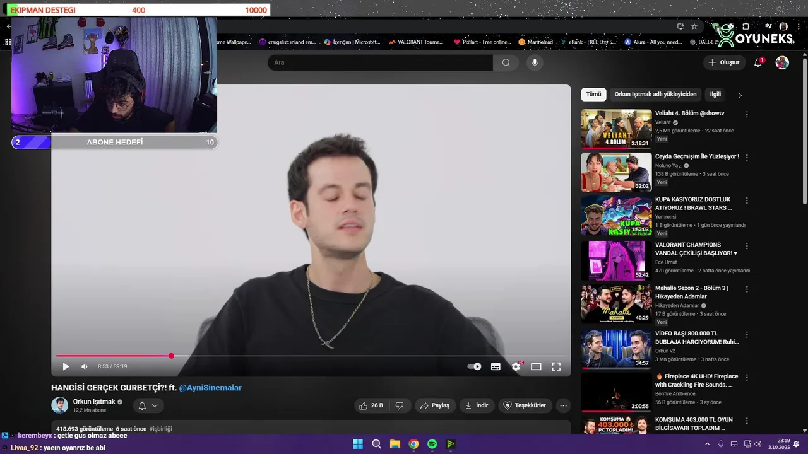Show more filter chips with the right arrow
Screen dimensions: 808x454
[740, 95]
